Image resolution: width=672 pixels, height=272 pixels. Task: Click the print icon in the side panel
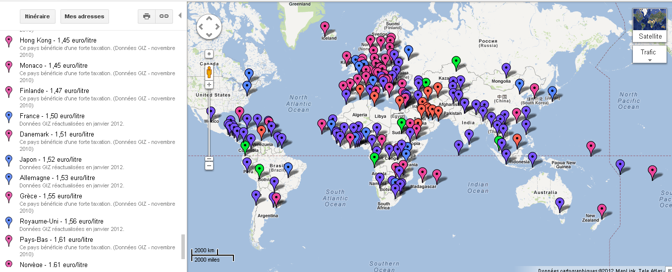pyautogui.click(x=147, y=16)
